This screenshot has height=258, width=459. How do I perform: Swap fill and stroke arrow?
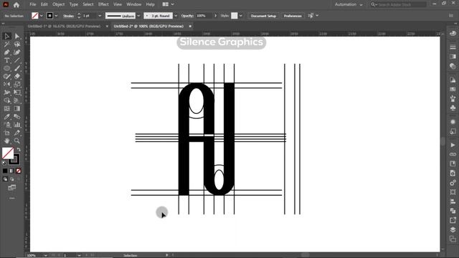click(19, 149)
